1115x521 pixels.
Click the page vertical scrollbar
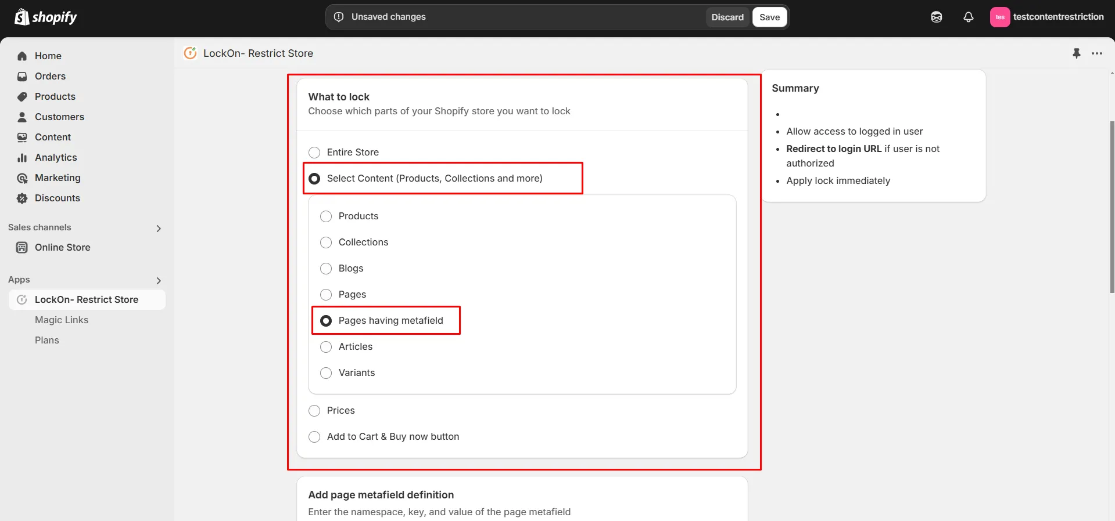[x=1112, y=206]
